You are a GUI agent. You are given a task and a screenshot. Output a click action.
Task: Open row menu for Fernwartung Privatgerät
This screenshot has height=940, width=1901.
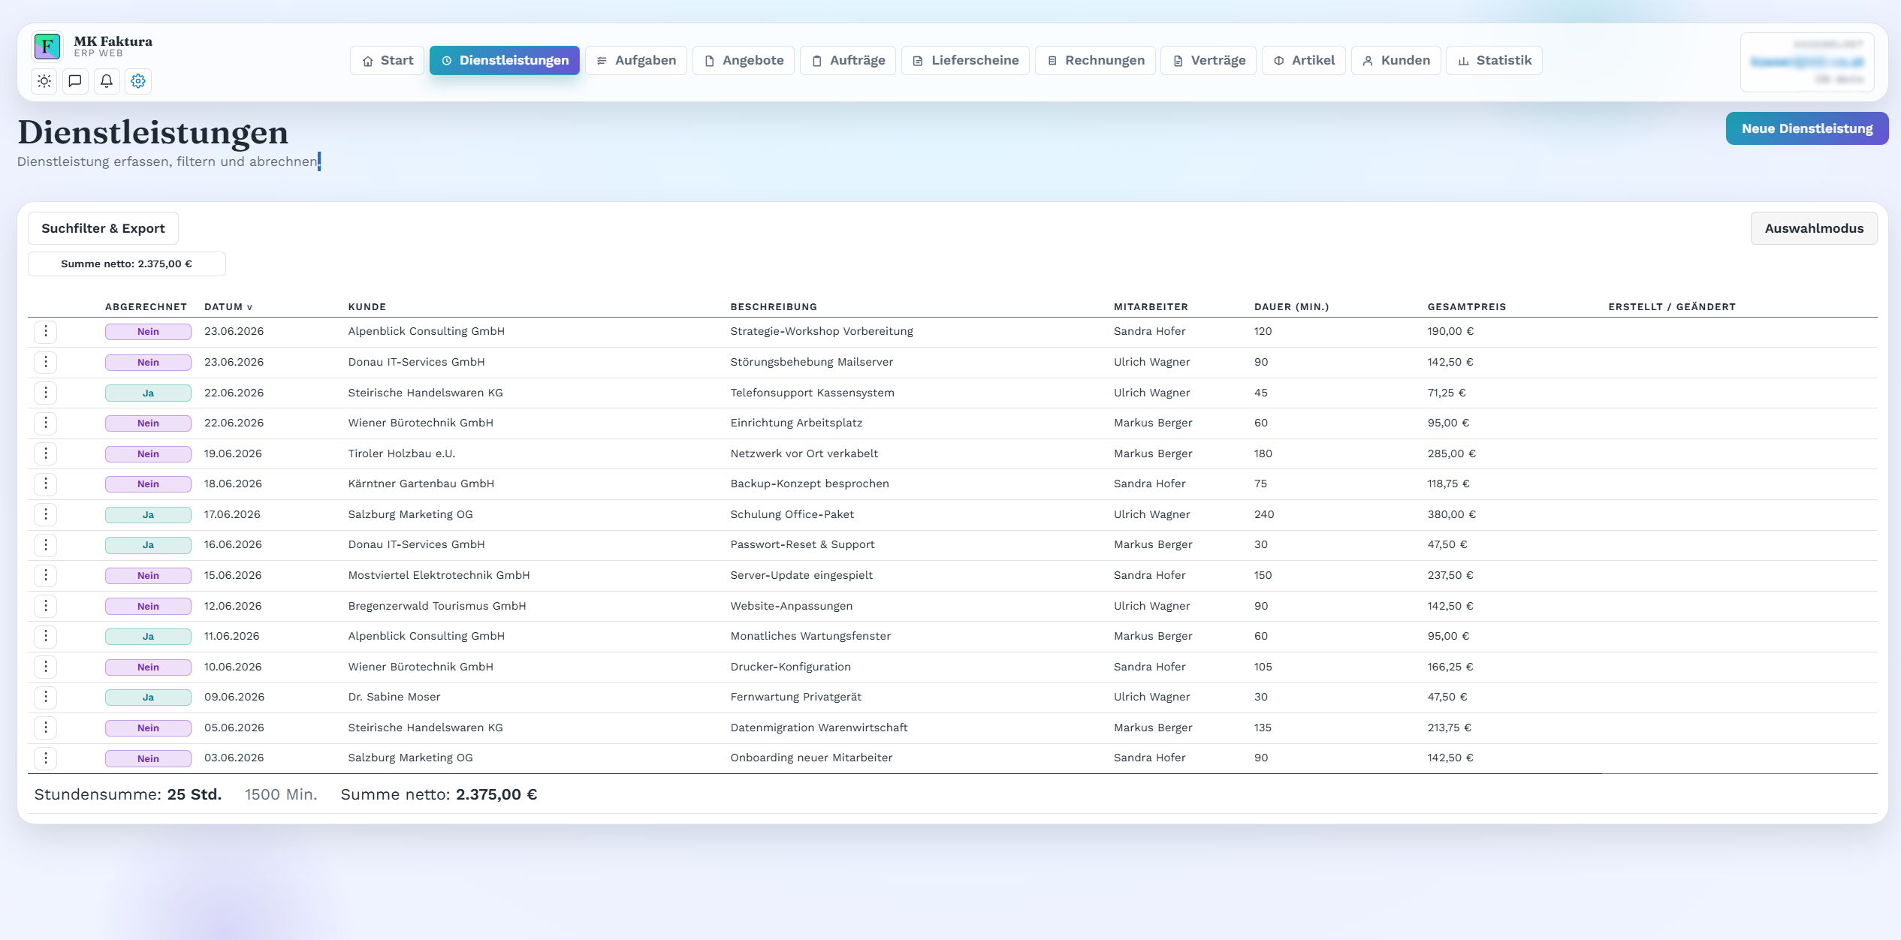click(x=46, y=697)
